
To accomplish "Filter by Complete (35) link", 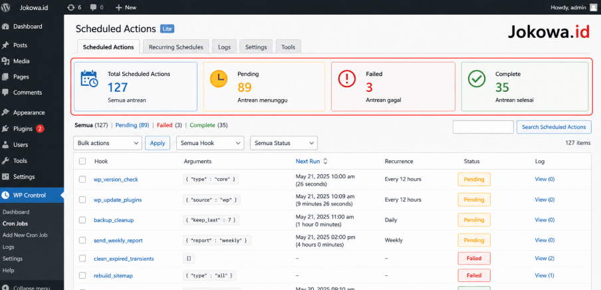I will click(x=209, y=125).
